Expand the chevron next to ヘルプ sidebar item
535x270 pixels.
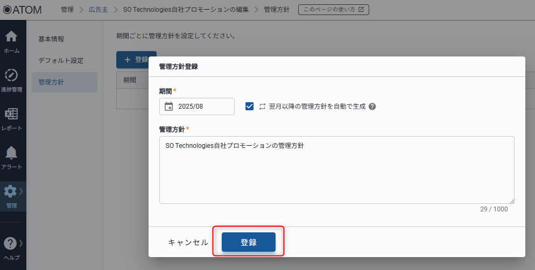coord(21,244)
